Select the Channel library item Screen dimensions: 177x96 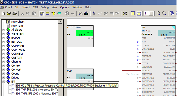tap(16, 62)
